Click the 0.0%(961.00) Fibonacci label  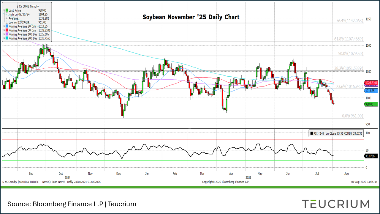[x=352, y=116]
